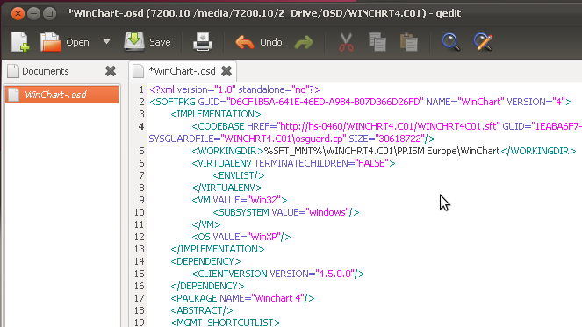582x327 pixels.
Task: Click the SOFTPKG GUID value
Action: click(325, 102)
